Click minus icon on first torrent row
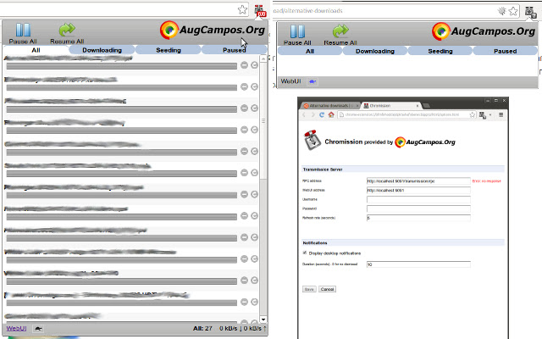 [x=245, y=65]
